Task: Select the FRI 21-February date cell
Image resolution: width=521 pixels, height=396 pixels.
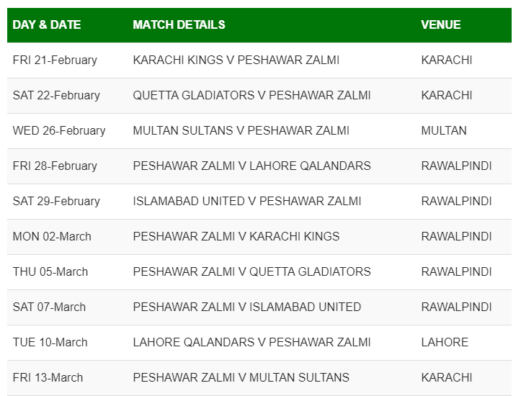Action: click(x=55, y=60)
